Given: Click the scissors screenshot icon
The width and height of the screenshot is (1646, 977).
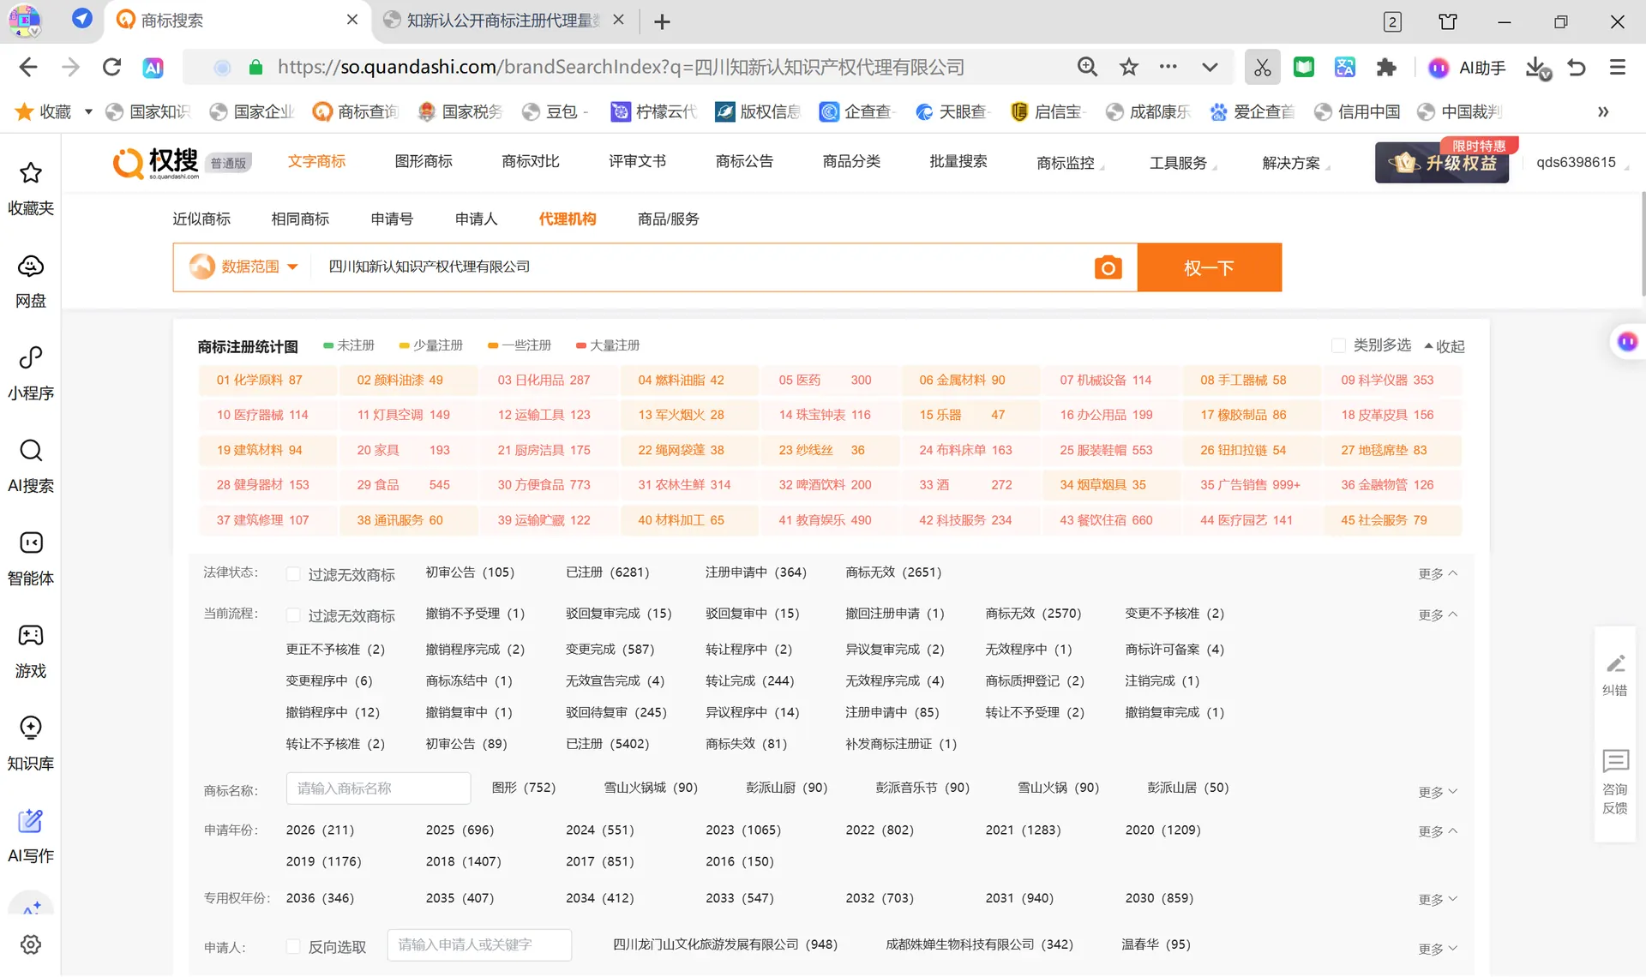Looking at the screenshot, I should pyautogui.click(x=1262, y=68).
